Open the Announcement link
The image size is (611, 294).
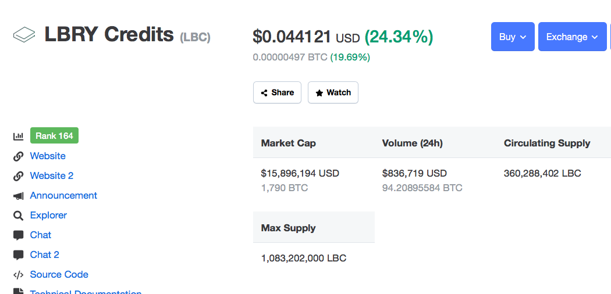[x=63, y=195]
